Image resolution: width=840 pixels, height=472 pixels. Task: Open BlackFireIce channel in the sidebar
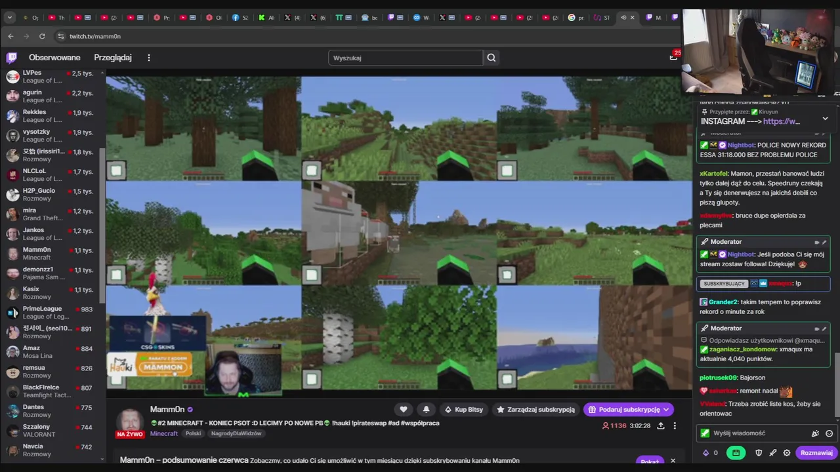tap(52, 391)
